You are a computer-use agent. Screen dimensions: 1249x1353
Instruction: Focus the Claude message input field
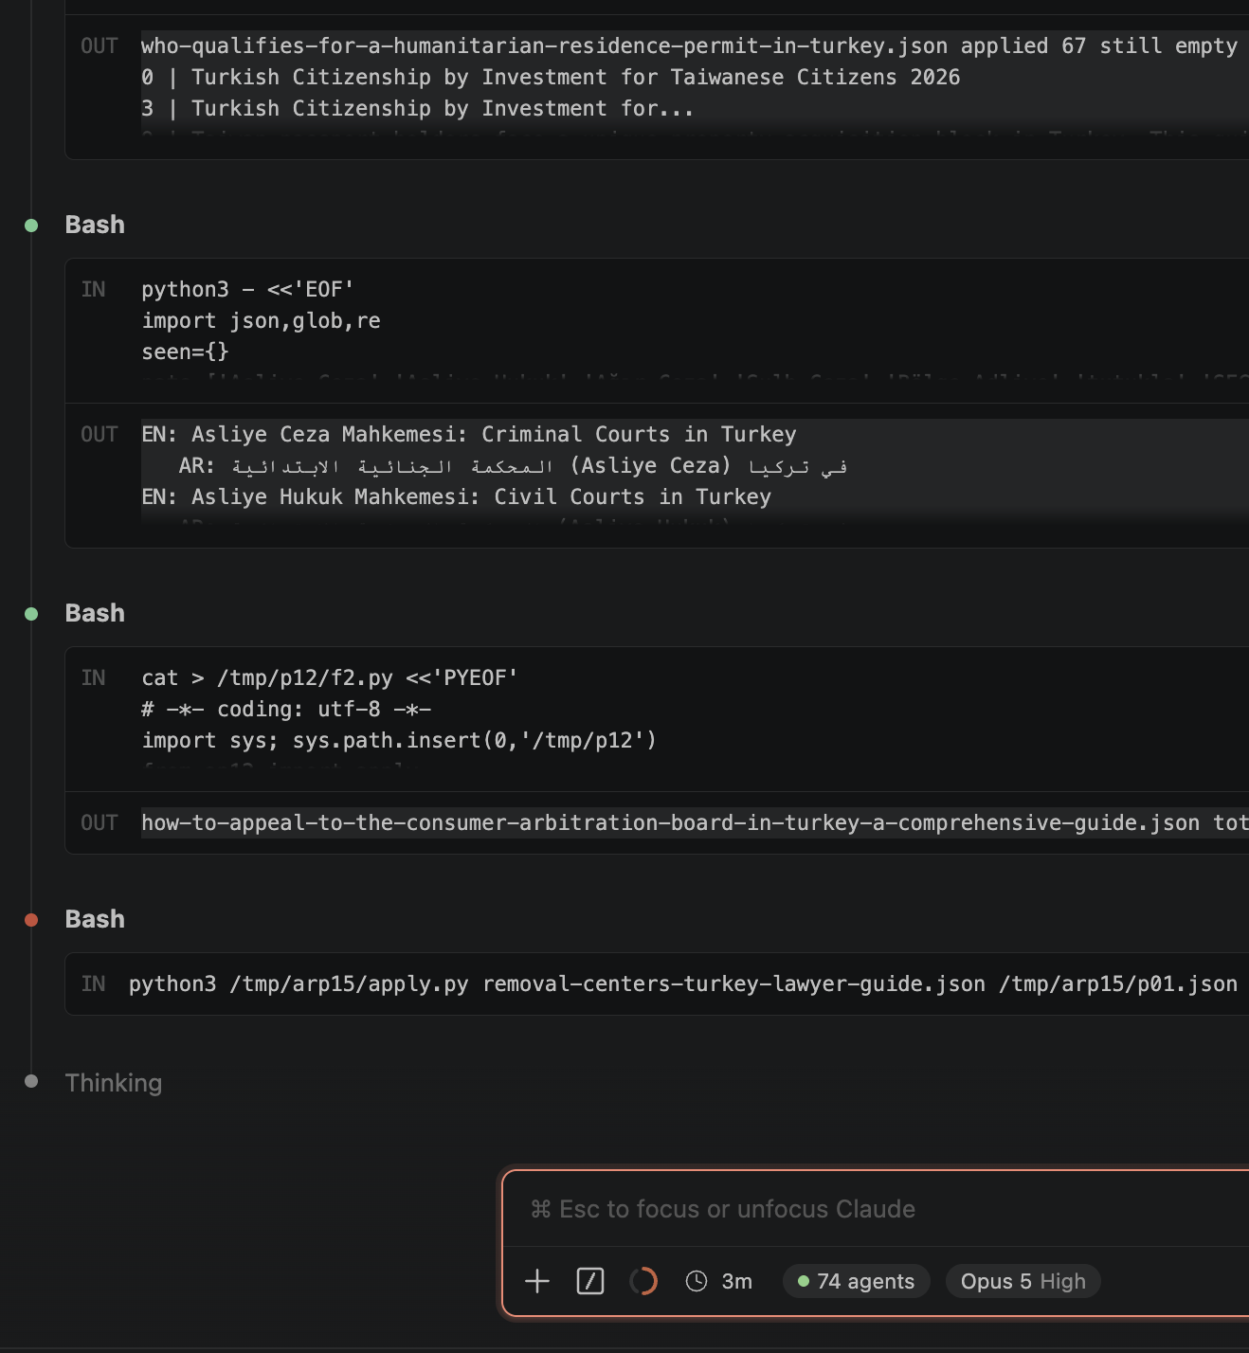[x=881, y=1209]
